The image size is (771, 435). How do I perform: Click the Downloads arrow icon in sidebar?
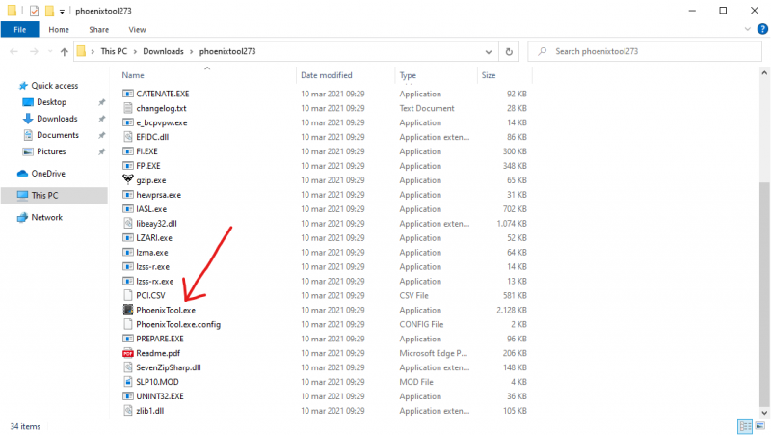coord(28,119)
